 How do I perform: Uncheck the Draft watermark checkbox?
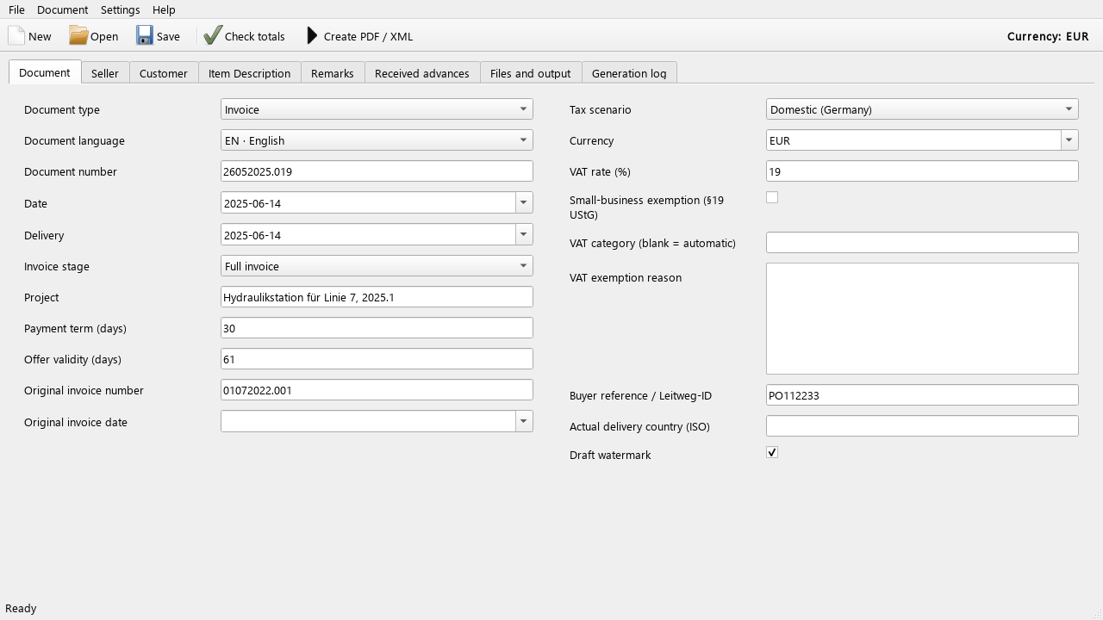click(772, 452)
